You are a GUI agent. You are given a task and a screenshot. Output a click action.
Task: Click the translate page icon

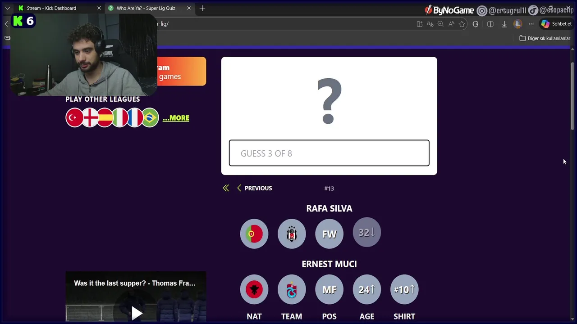point(430,24)
